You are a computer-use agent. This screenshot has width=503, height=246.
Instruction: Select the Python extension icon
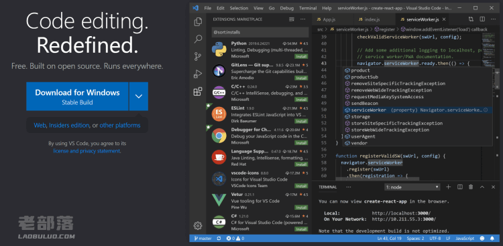click(219, 49)
